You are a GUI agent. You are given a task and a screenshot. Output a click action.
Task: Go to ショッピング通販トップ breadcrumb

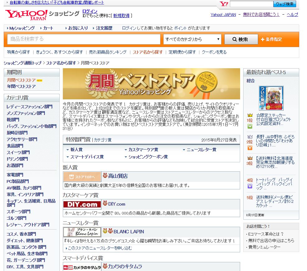point(22,63)
